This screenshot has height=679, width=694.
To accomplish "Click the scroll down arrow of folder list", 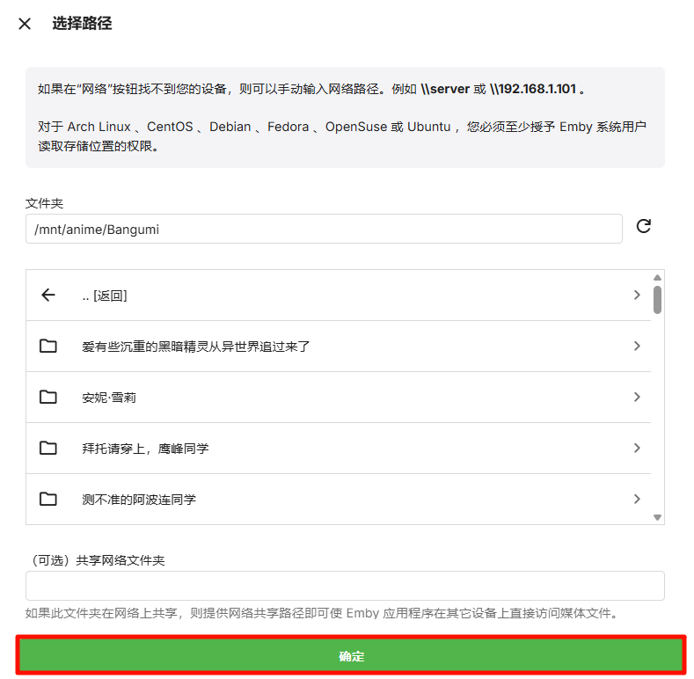I will (x=657, y=518).
